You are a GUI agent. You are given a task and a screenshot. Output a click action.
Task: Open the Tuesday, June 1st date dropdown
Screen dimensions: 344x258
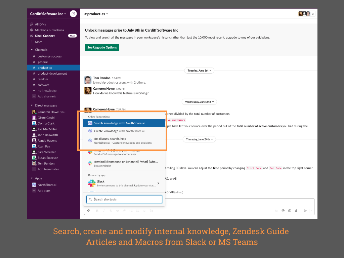pos(199,71)
